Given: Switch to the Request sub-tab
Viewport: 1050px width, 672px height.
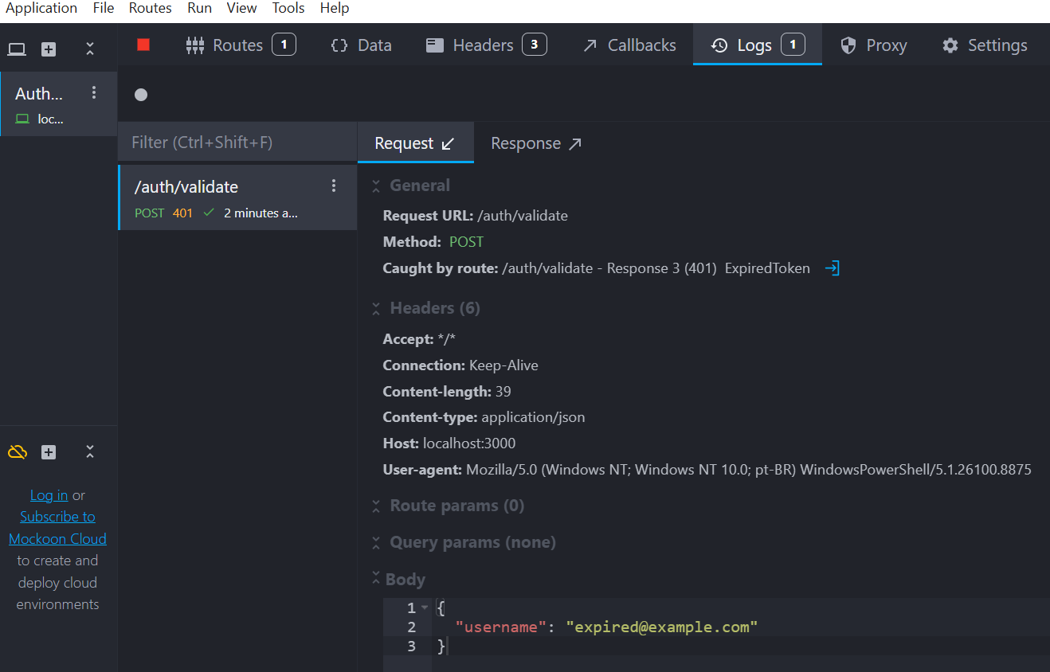Looking at the screenshot, I should pos(415,143).
